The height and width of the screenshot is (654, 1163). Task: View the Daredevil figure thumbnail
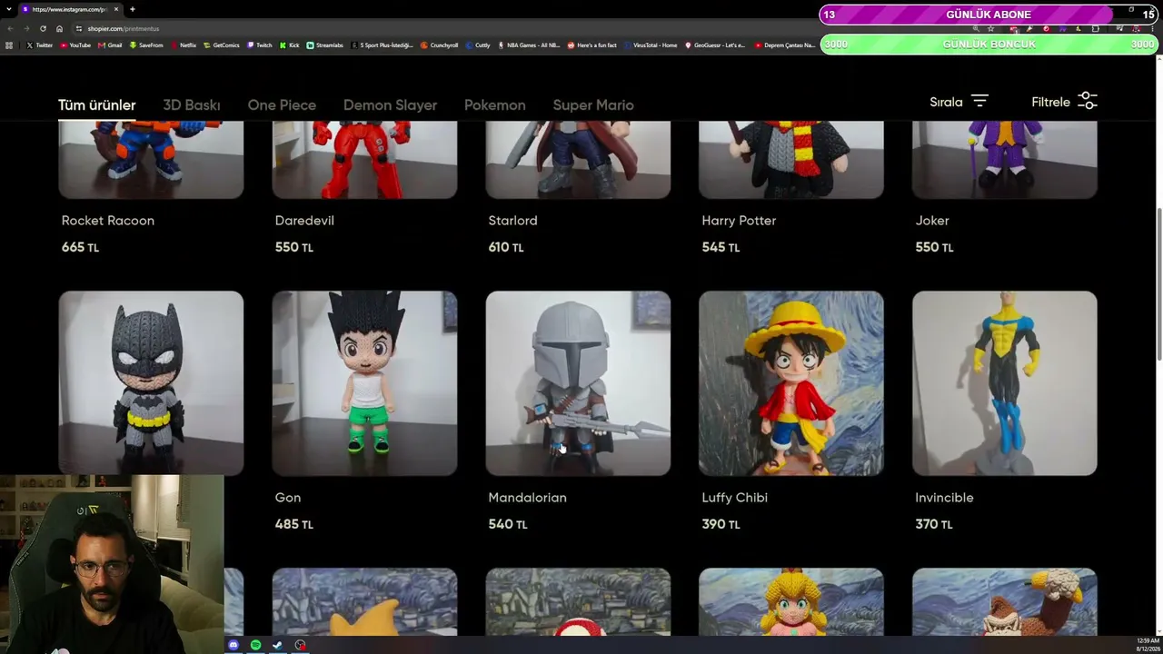point(364,160)
